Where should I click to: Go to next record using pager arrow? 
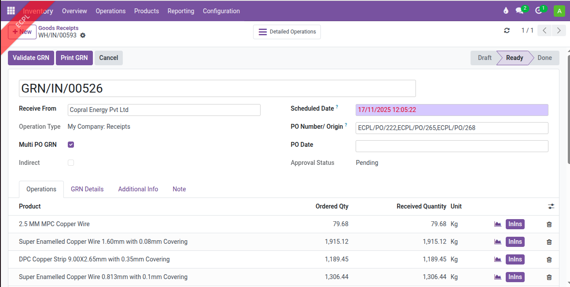(x=559, y=30)
